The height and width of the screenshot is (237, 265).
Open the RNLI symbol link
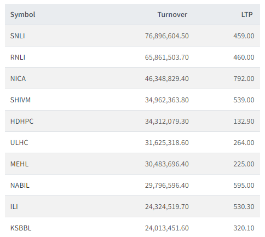coord(18,57)
